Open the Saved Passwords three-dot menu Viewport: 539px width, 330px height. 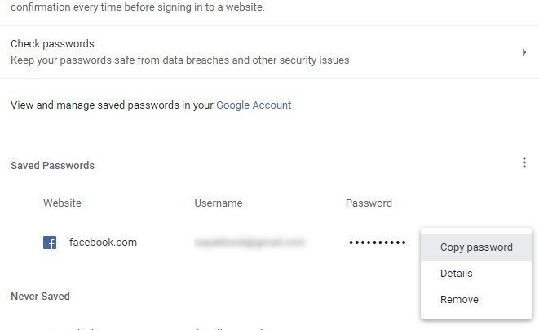(524, 163)
